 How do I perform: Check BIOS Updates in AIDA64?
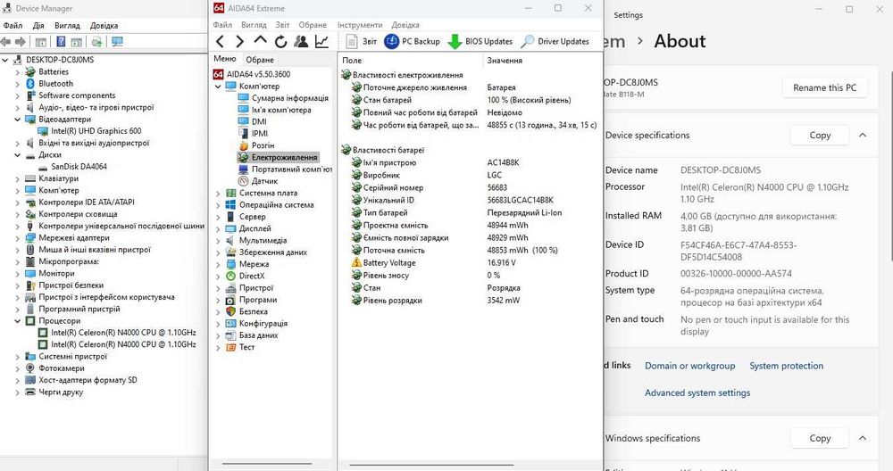(480, 42)
